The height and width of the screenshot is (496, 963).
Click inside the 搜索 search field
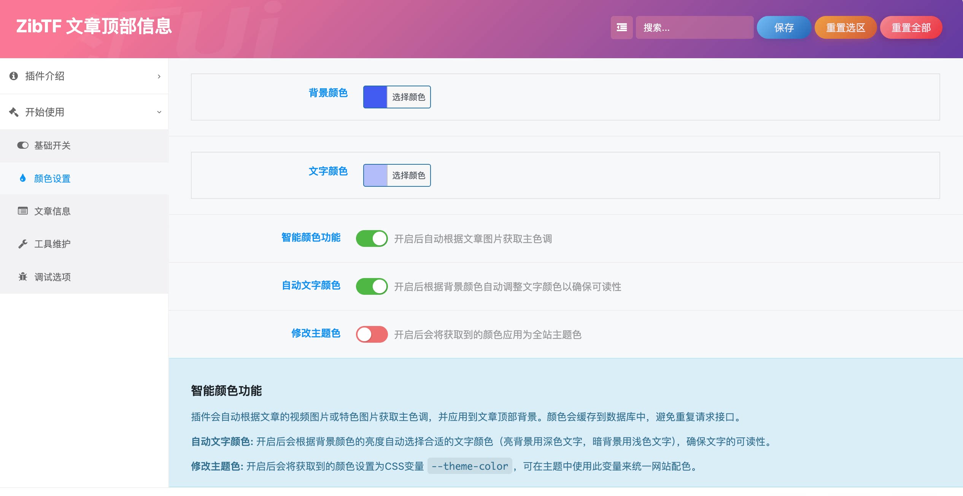click(694, 27)
